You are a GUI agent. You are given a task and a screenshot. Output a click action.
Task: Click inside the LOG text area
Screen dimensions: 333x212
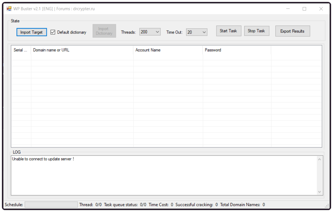(163, 176)
